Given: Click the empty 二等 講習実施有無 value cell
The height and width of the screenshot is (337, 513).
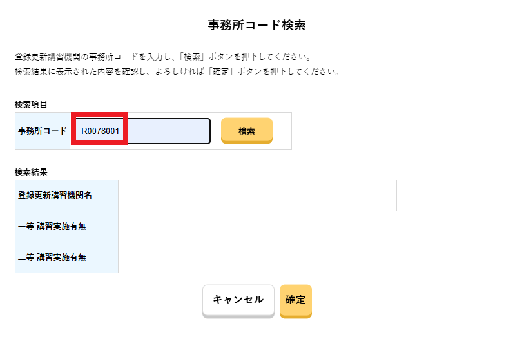Looking at the screenshot, I should tap(149, 257).
